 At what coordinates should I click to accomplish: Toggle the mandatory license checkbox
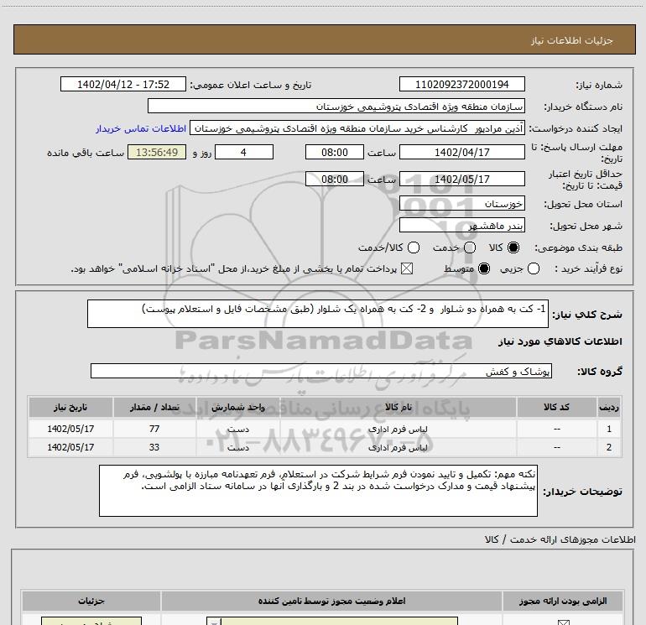pyautogui.click(x=563, y=622)
